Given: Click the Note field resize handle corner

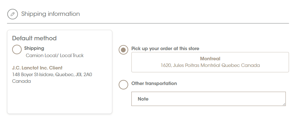Looking at the screenshot, I should tap(284, 104).
